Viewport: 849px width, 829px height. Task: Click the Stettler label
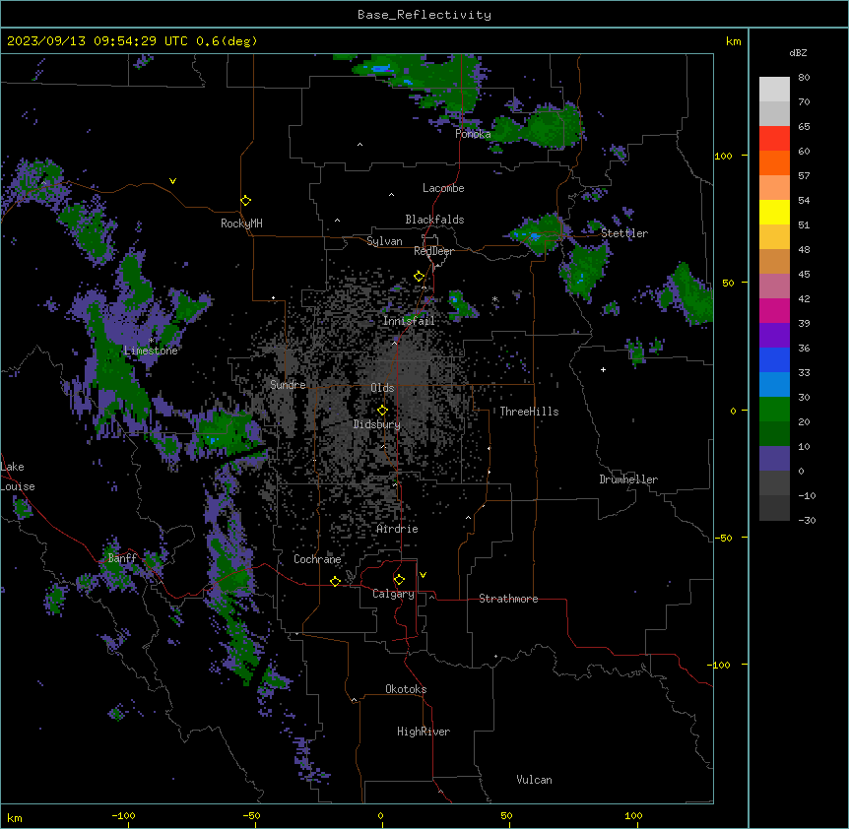(624, 233)
